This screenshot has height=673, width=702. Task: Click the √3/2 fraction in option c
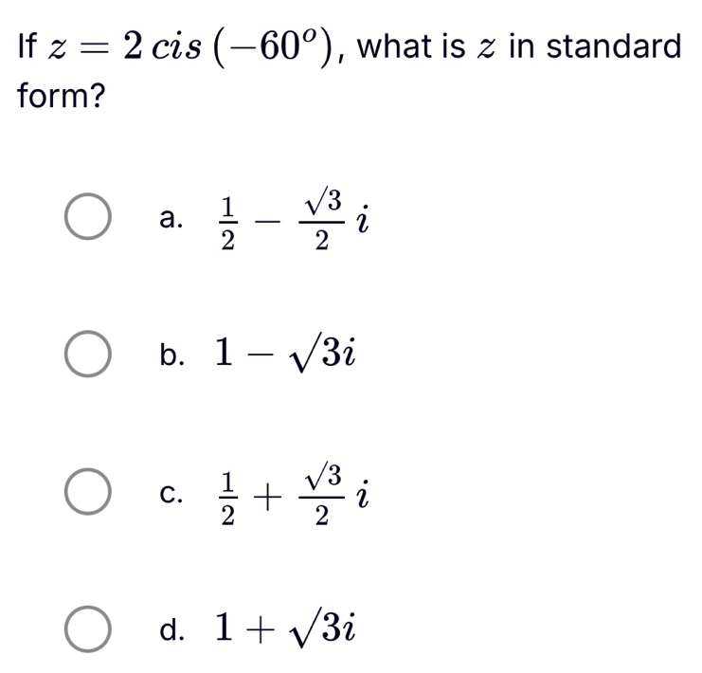[321, 491]
